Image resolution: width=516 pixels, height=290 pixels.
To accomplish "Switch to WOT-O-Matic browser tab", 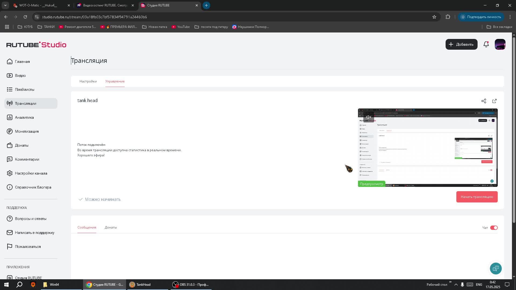I will (x=42, y=5).
